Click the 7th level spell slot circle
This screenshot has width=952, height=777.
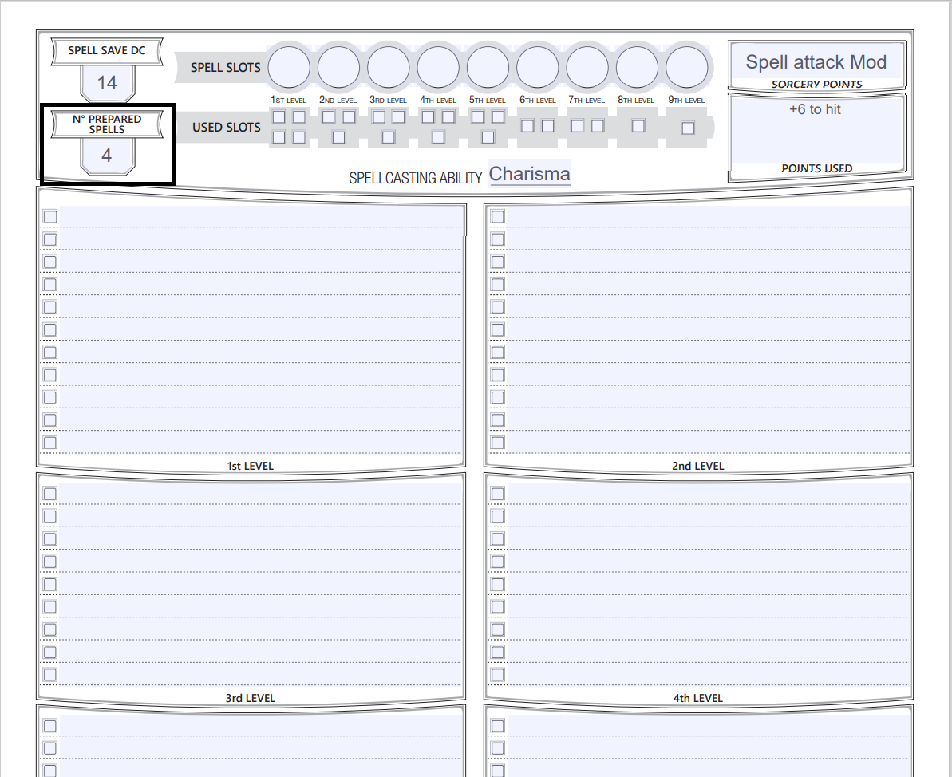coord(587,67)
